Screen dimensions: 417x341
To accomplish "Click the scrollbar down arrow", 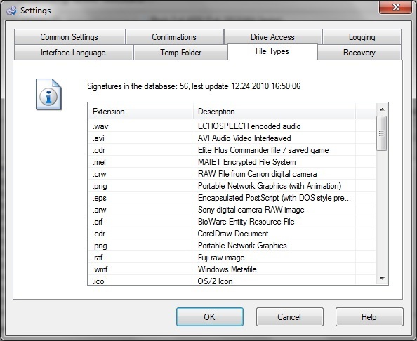I will (382, 279).
